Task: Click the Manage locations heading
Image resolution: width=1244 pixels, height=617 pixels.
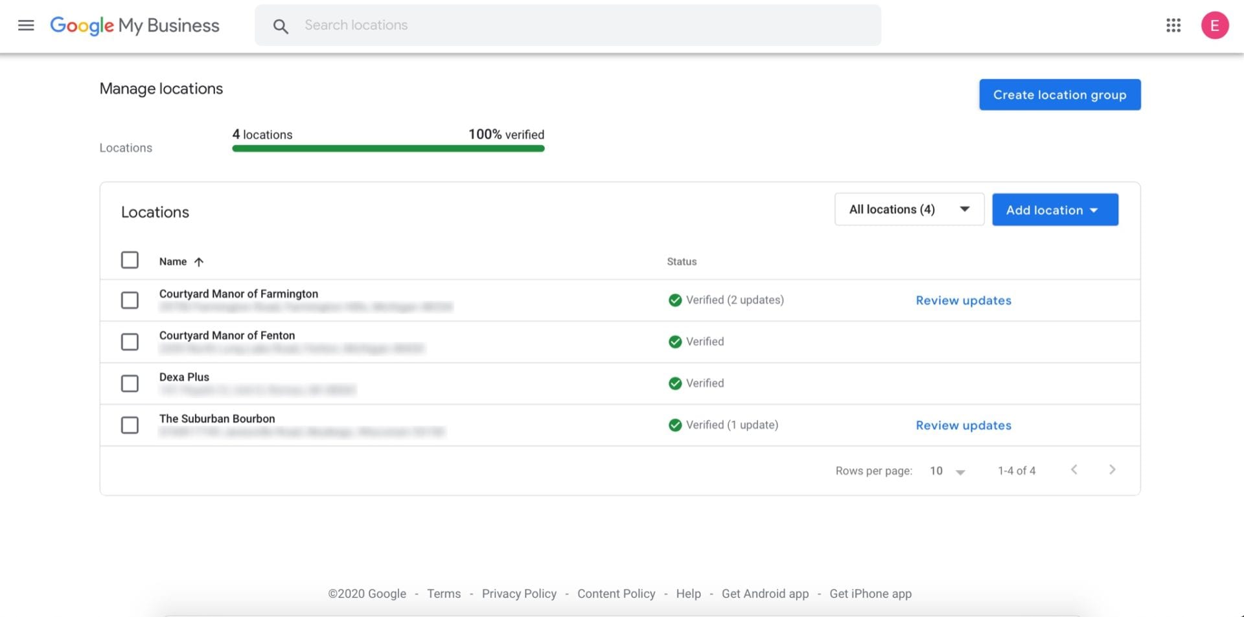Action: pos(161,89)
